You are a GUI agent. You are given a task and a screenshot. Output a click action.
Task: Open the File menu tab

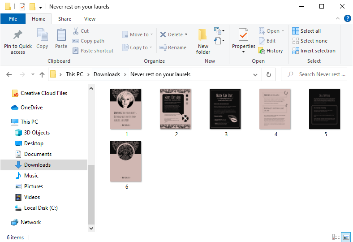(13, 19)
